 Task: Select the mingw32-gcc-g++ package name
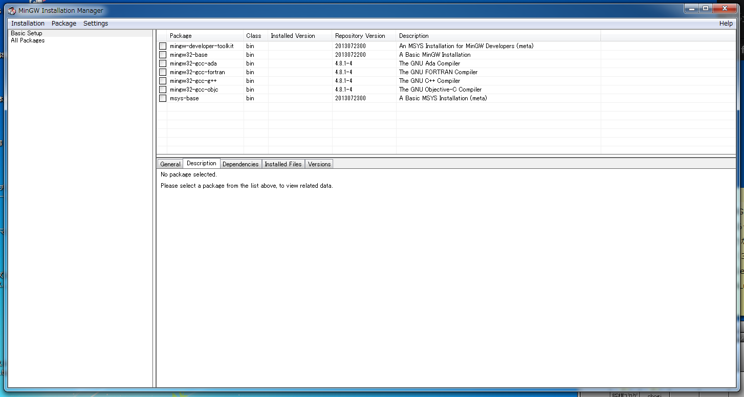(x=193, y=81)
